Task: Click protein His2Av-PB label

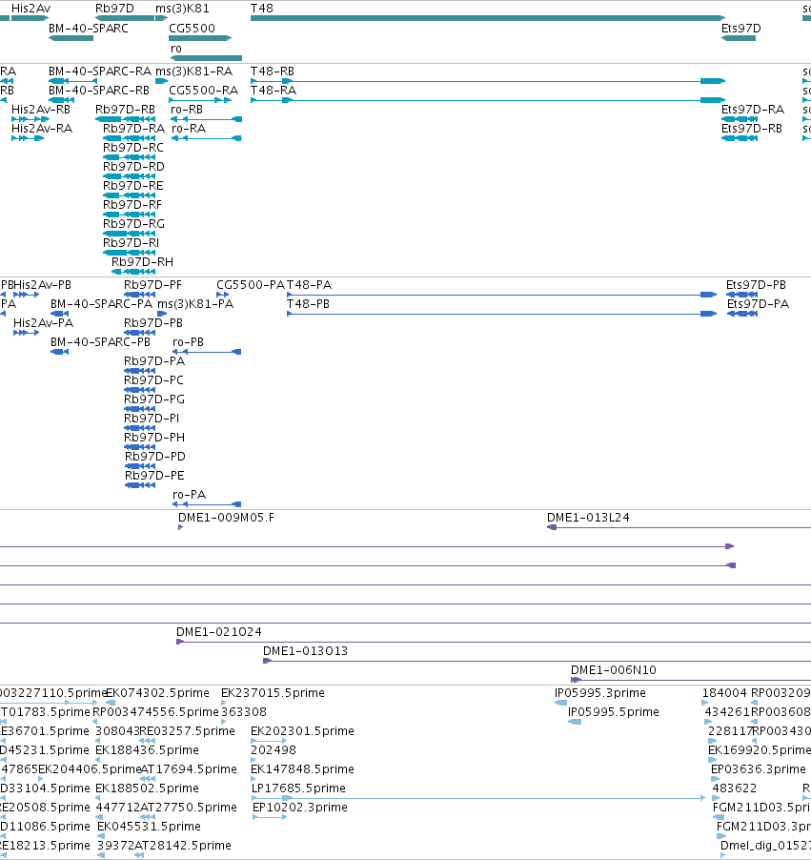Action: (42, 285)
